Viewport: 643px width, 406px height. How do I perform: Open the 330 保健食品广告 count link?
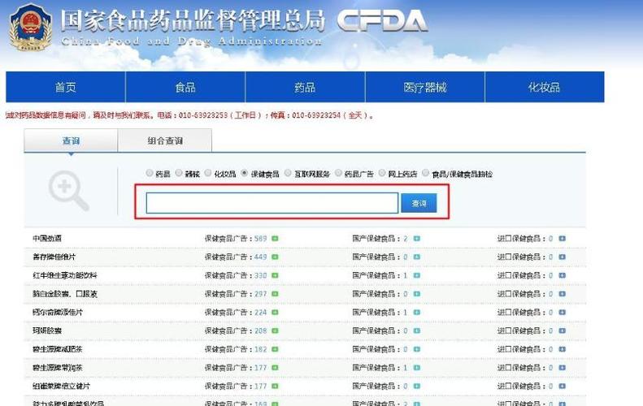click(x=260, y=275)
